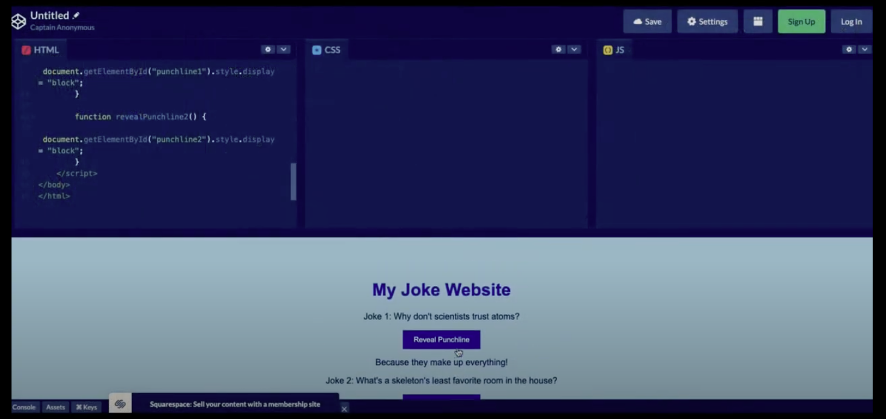The image size is (886, 419).
Task: Click the 'Because they make up everything!' text
Action: (441, 362)
